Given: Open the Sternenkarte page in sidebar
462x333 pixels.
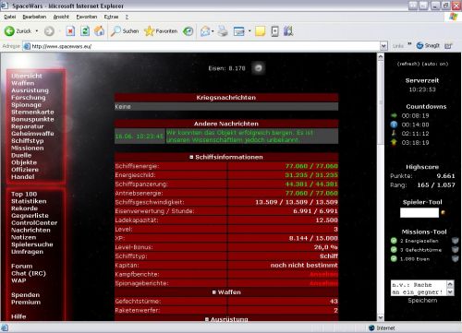Looking at the screenshot, I should (32, 112).
